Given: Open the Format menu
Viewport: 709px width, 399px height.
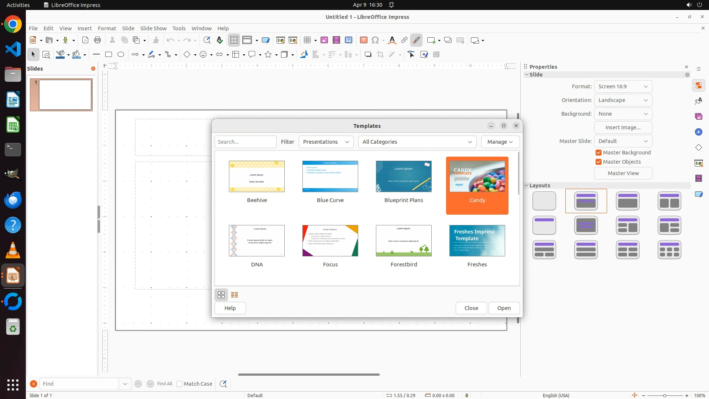Looking at the screenshot, I should click(x=107, y=28).
